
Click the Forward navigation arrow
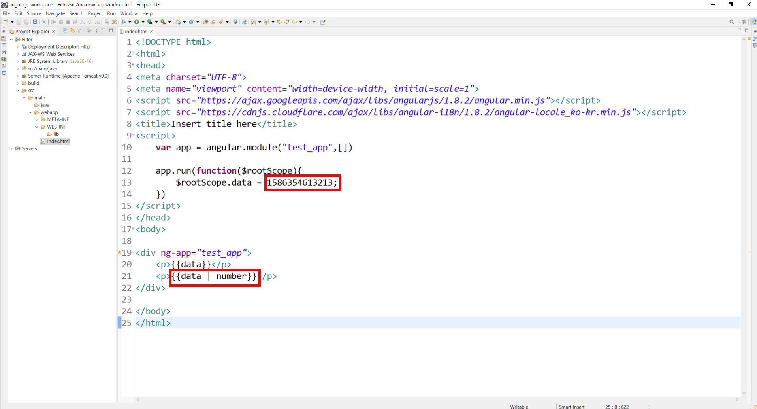click(307, 22)
